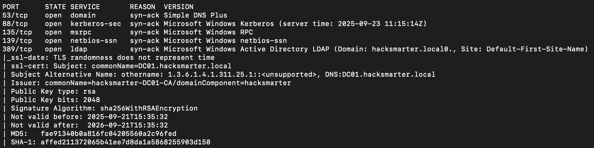Click the 53/tcp port entry
This screenshot has height=148, width=594.
(x=15, y=15)
